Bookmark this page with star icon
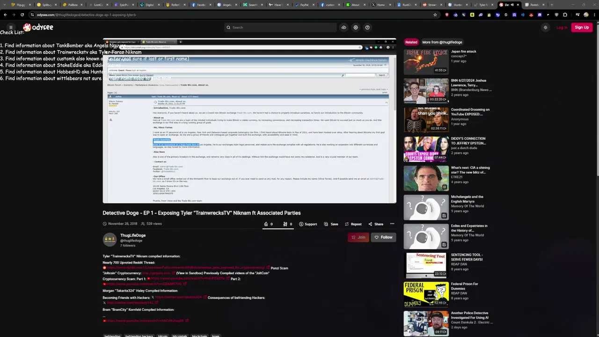This screenshot has height=337, width=599. pos(435,15)
